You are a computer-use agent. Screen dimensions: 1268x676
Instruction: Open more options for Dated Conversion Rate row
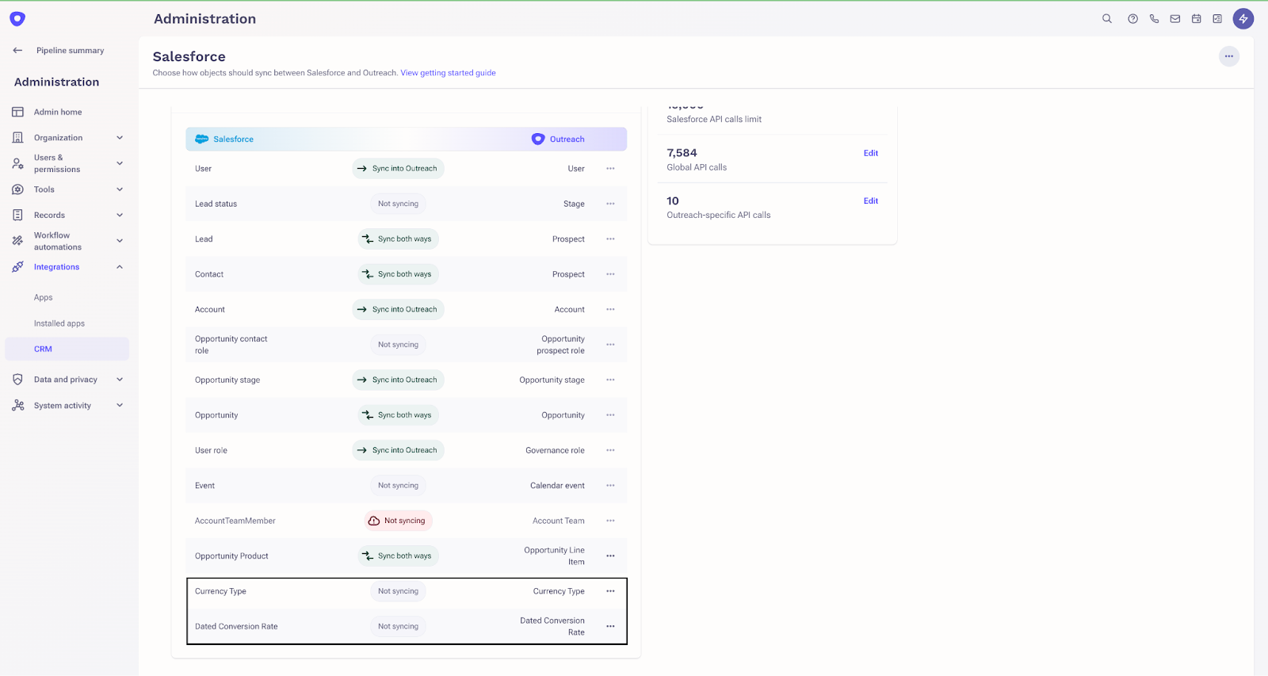point(610,627)
